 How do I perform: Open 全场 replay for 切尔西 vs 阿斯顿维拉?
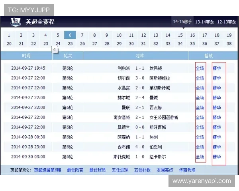(x=200, y=78)
